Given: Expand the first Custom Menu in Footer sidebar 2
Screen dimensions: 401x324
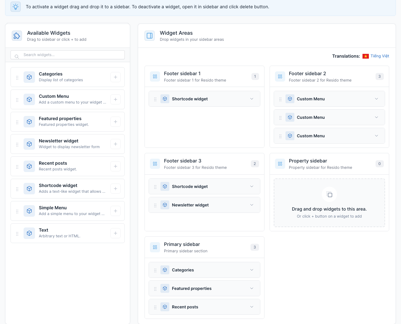Looking at the screenshot, I should coord(376,99).
